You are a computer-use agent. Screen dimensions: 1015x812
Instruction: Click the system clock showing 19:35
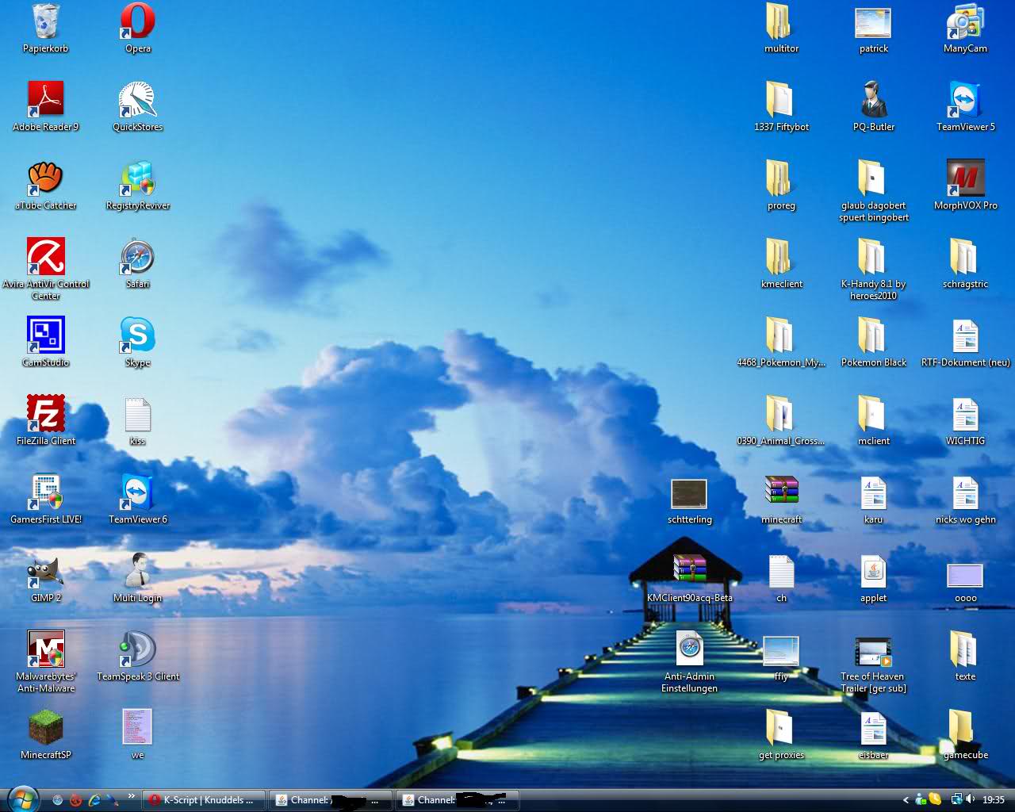(x=993, y=800)
